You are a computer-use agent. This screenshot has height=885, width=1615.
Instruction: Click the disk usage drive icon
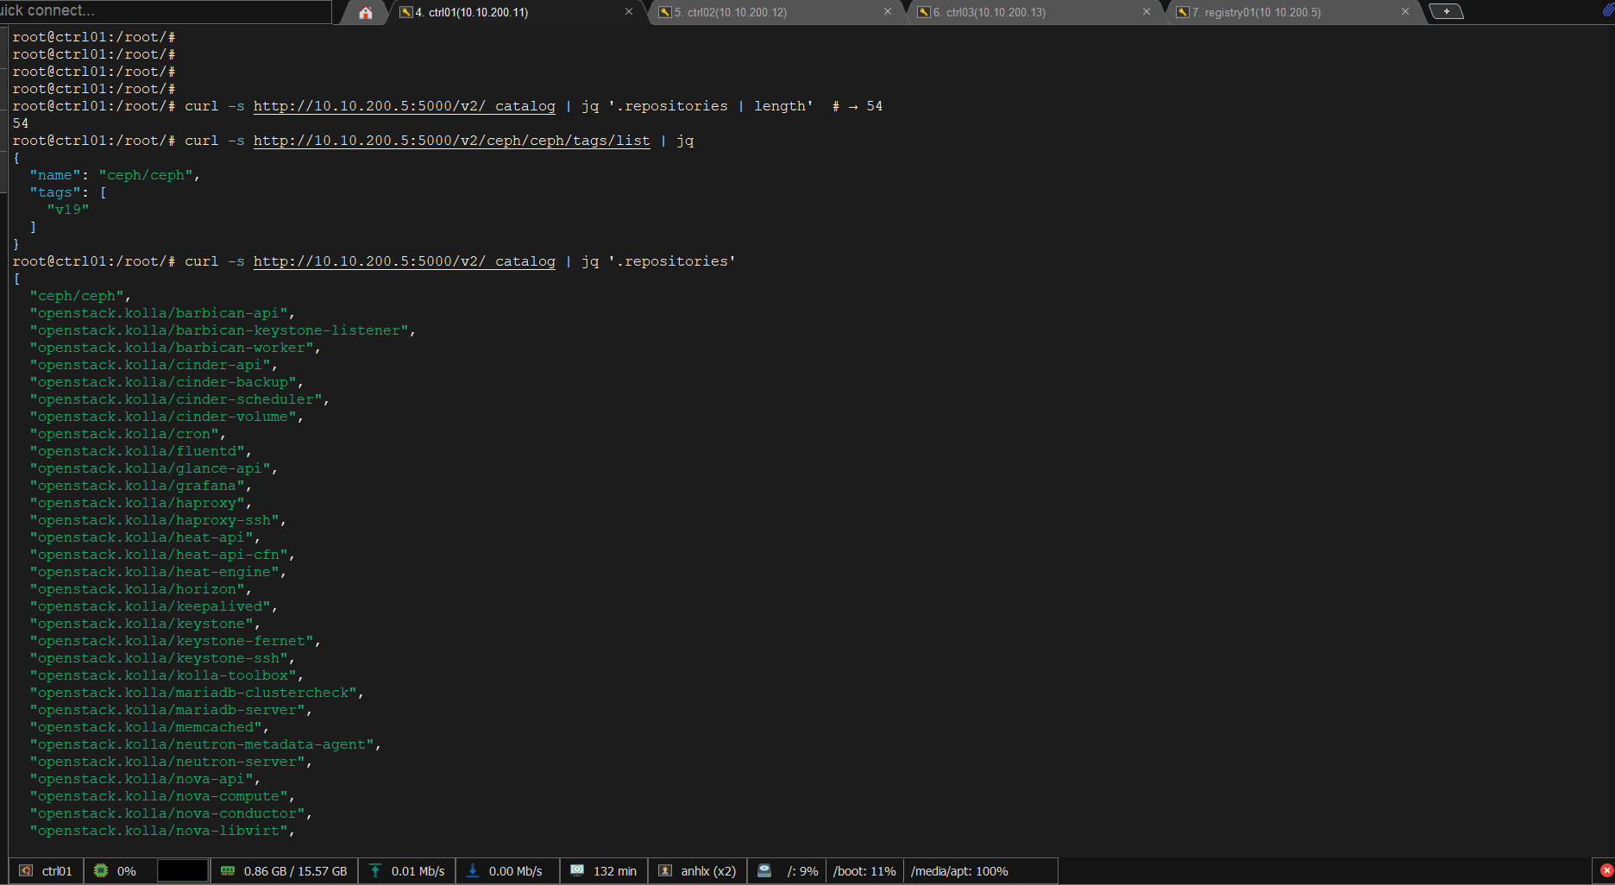tap(764, 870)
